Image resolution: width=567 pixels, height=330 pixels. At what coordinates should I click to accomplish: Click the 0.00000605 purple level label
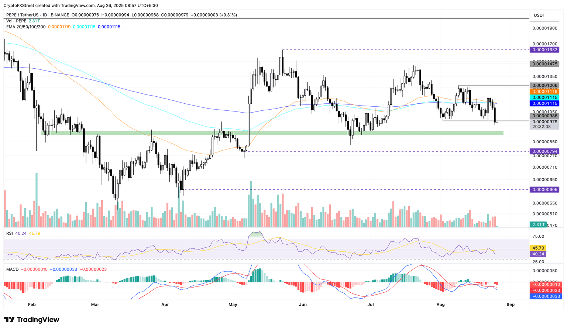pyautogui.click(x=544, y=189)
